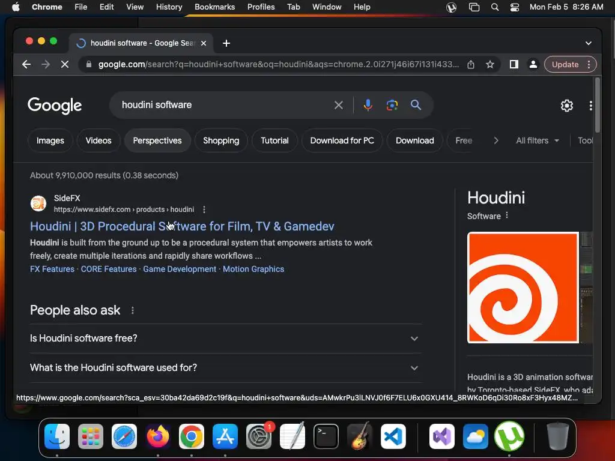This screenshot has width=615, height=461.
Task: Select the Tutorial filter chip
Action: pyautogui.click(x=274, y=140)
